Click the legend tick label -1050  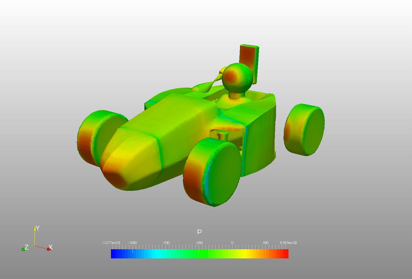coord(132,243)
